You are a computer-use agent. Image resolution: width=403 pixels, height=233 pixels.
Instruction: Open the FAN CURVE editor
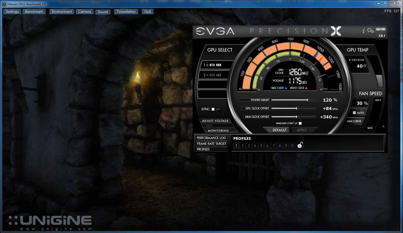tap(354, 121)
